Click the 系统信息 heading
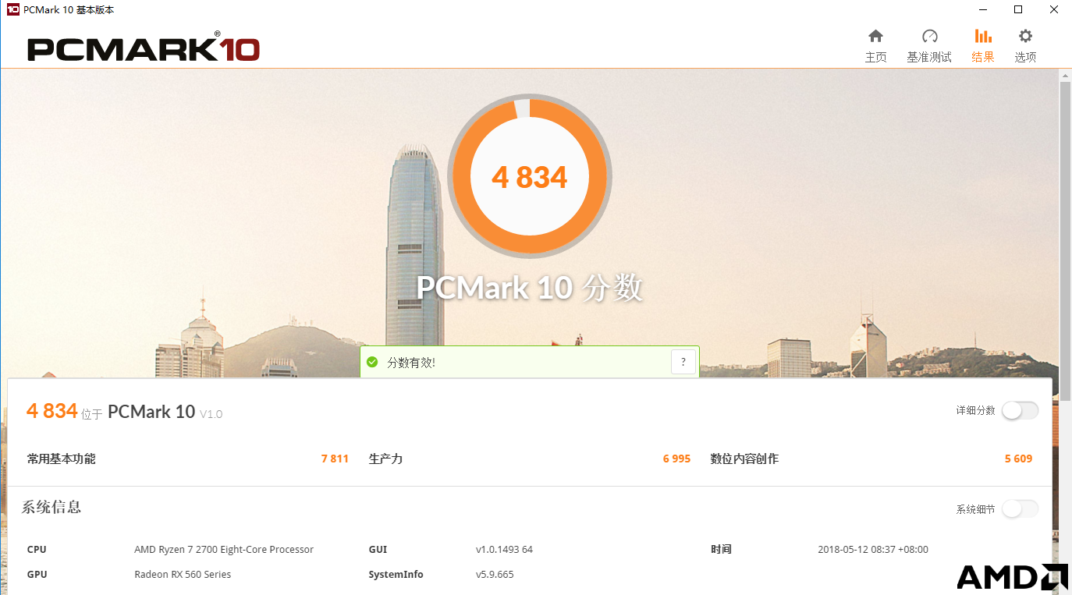The height and width of the screenshot is (595, 1072). coord(51,507)
